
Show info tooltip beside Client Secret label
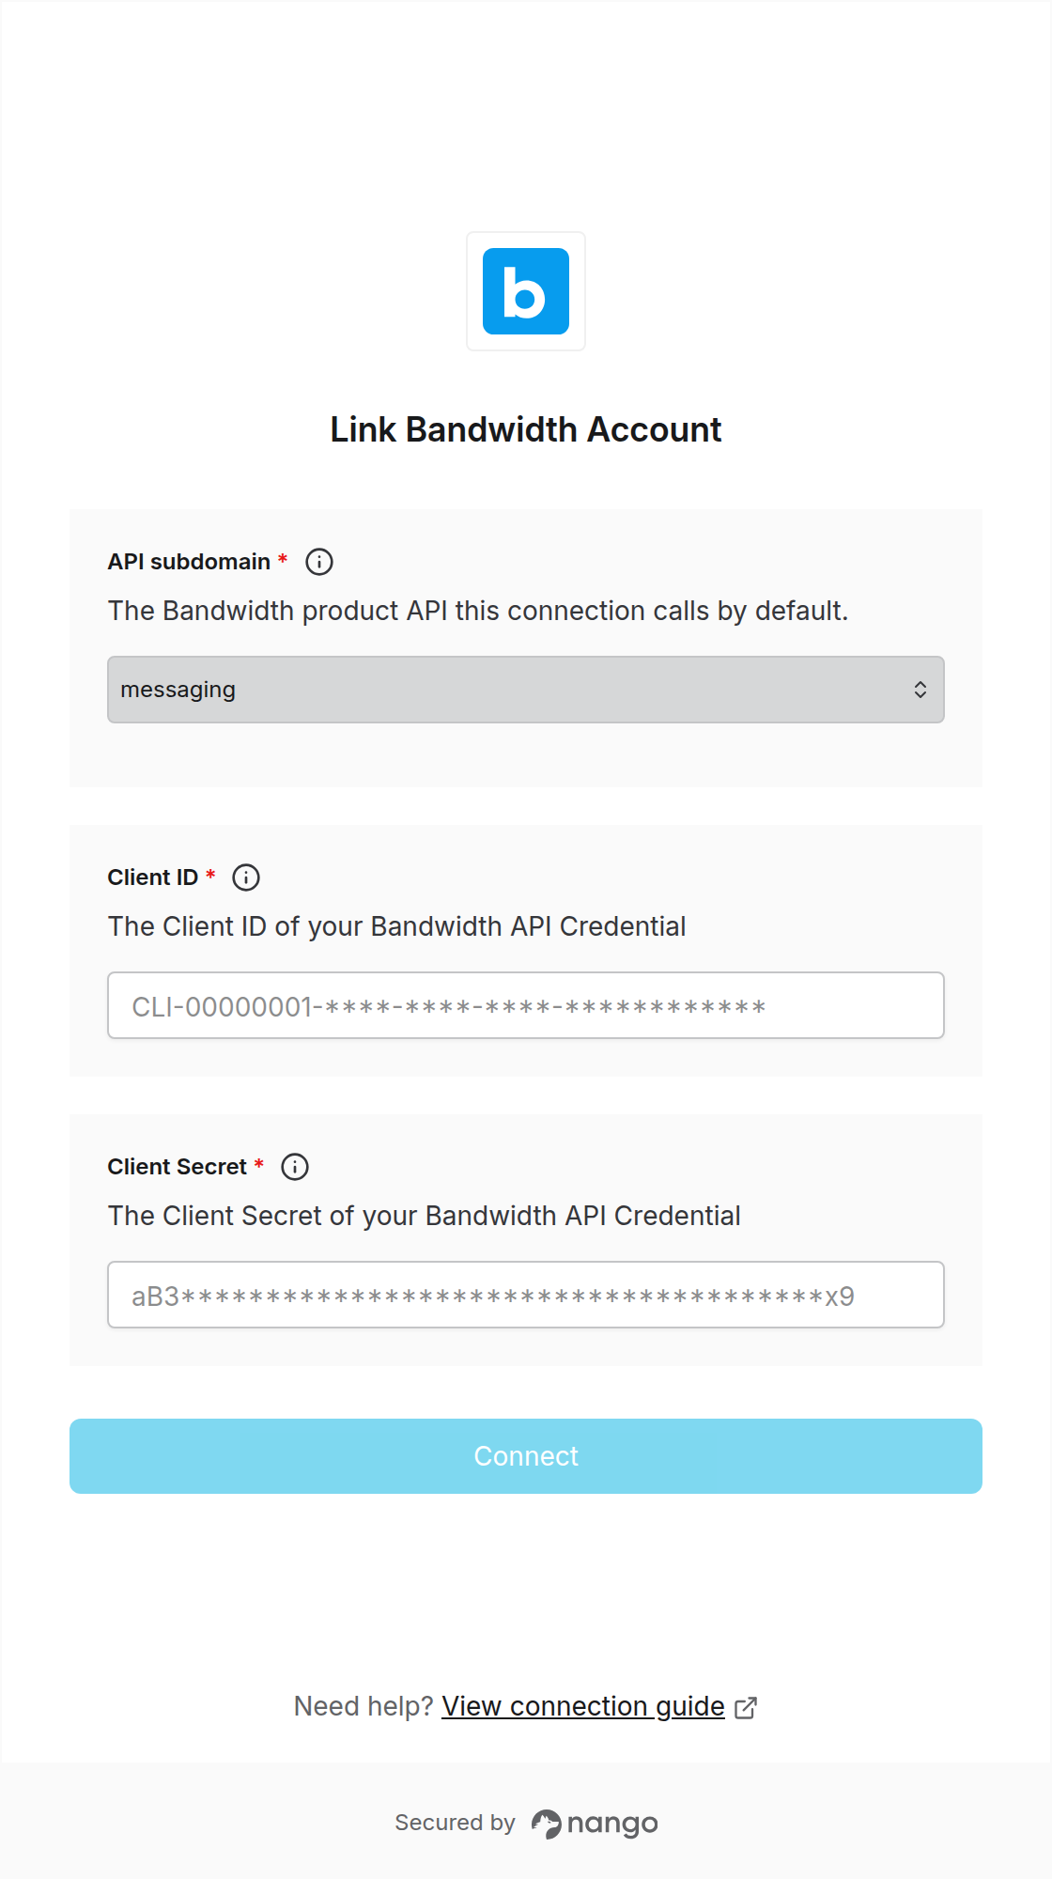click(295, 1167)
